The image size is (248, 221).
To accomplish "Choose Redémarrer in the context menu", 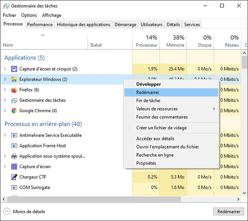I will 171,92.
